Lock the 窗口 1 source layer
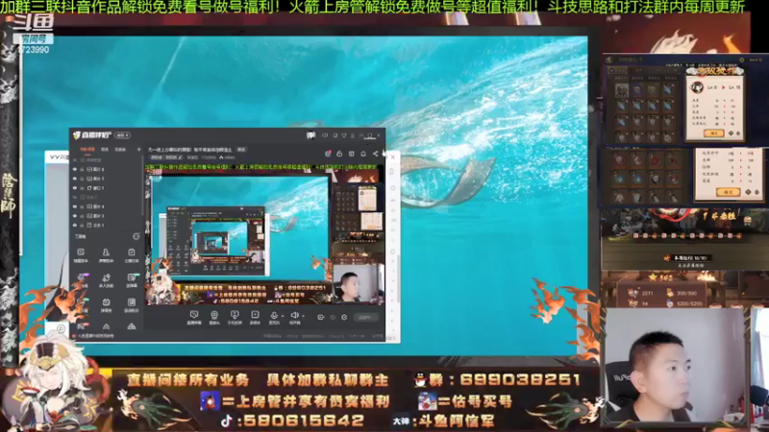The width and height of the screenshot is (769, 432). pyautogui.click(x=82, y=188)
